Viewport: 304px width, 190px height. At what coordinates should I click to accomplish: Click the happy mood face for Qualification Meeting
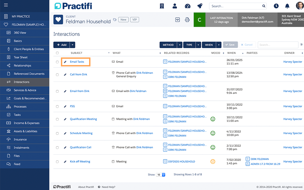click(x=213, y=119)
